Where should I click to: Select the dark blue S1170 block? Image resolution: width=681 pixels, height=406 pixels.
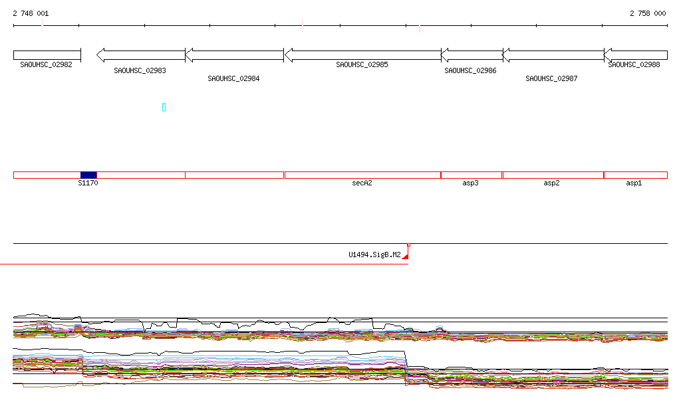point(88,175)
